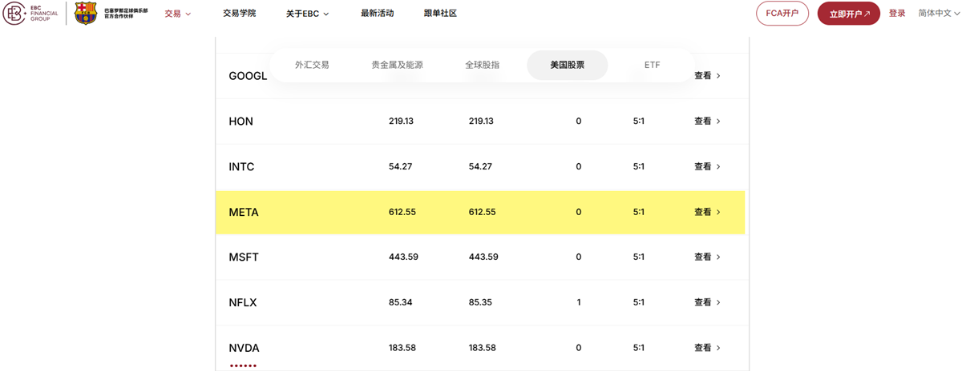Click the GOOGL stock symbol

(248, 76)
